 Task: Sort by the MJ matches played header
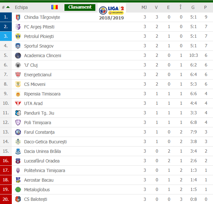(144, 7)
